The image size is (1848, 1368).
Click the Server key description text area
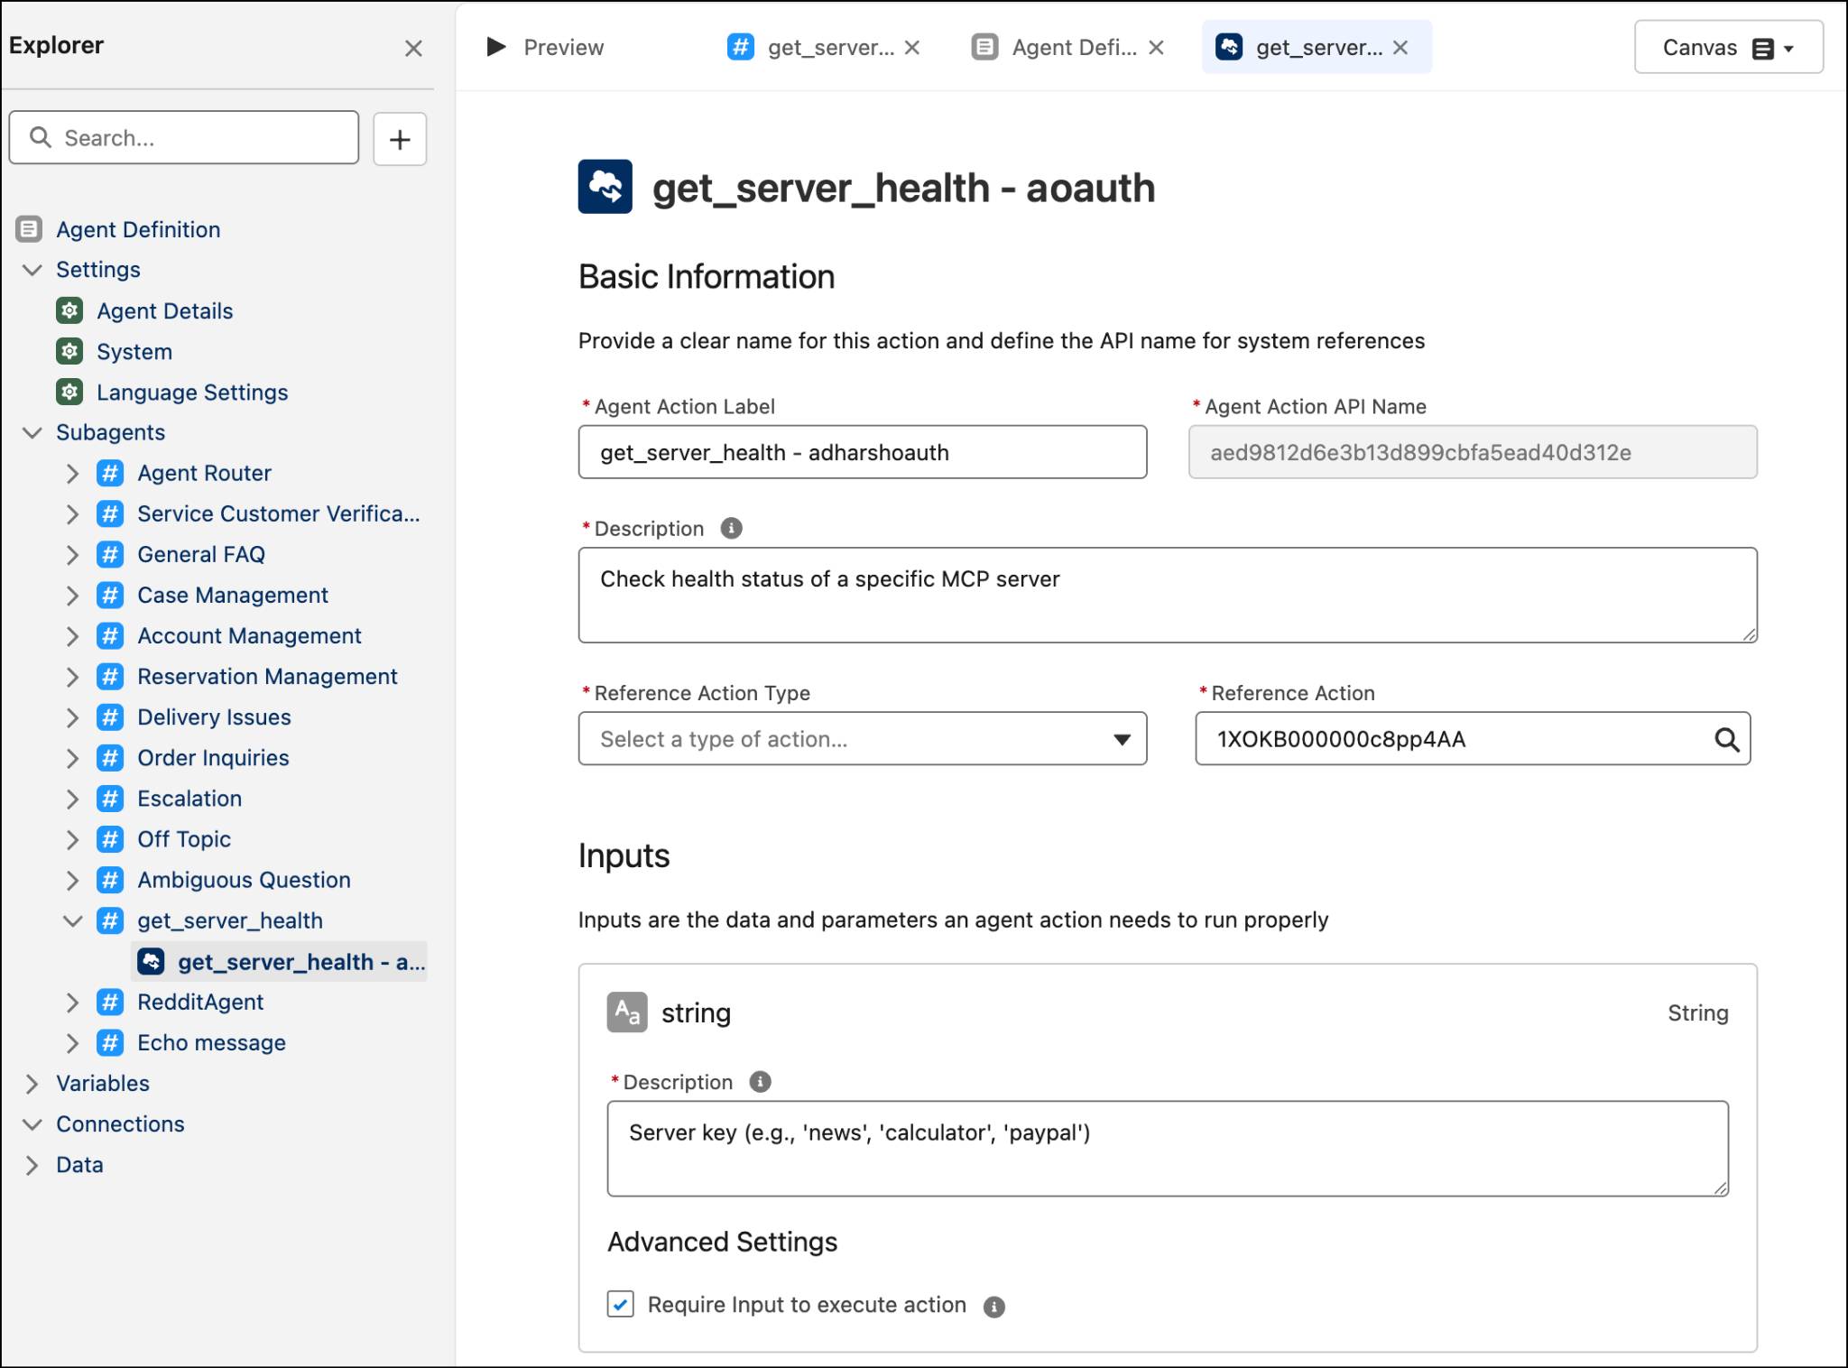[1168, 1148]
